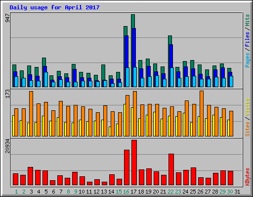
Task: Click the red KBytes bar for day 3
Action: pyautogui.click(x=30, y=176)
